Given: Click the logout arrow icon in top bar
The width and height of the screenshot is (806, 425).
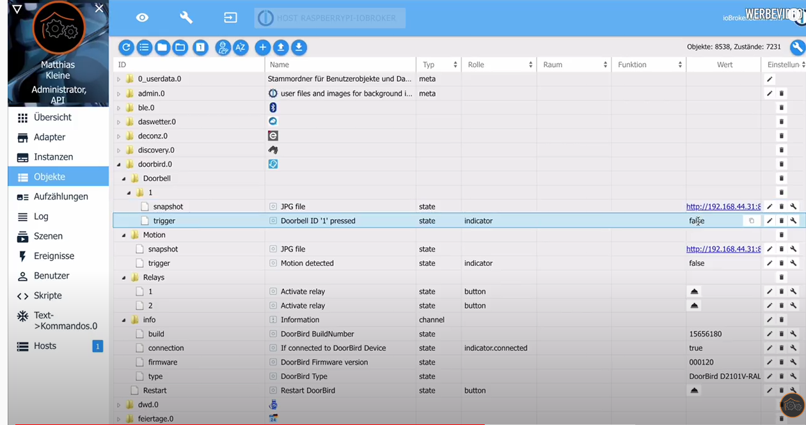Looking at the screenshot, I should click(230, 18).
